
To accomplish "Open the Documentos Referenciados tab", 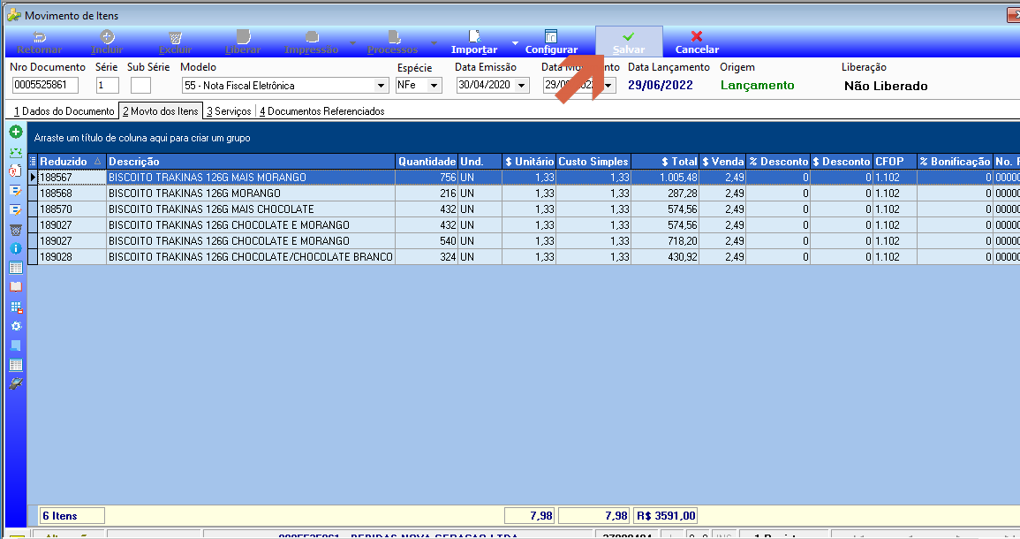I will pos(322,111).
